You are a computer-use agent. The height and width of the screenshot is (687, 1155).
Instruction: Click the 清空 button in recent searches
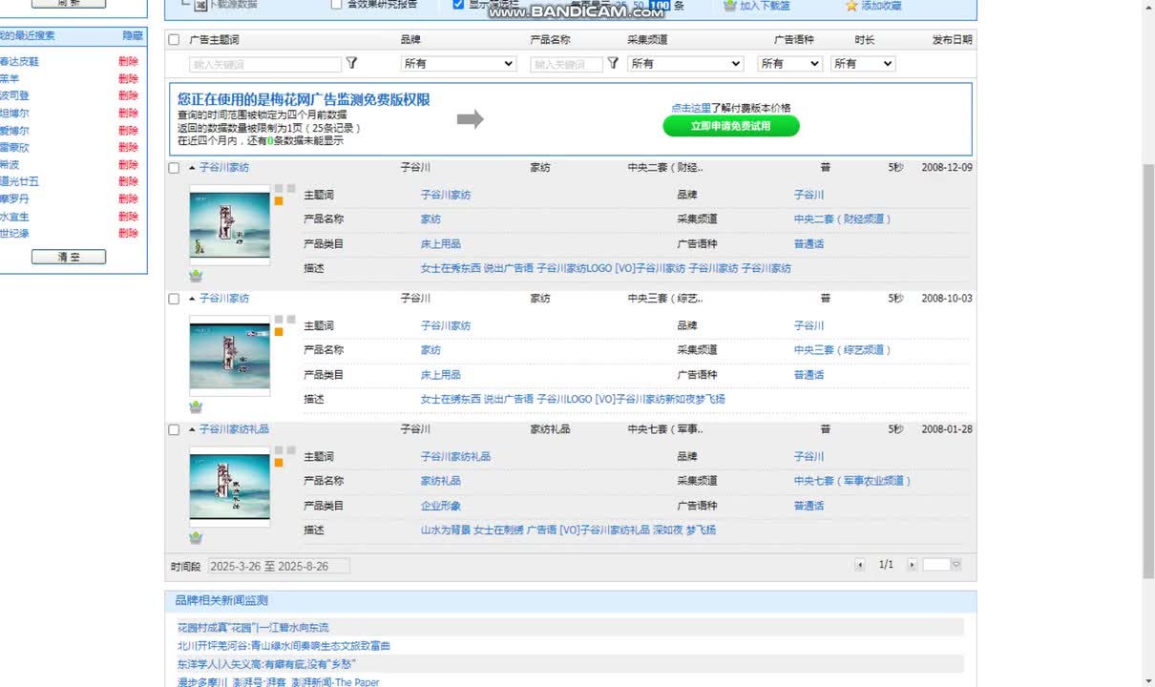69,257
